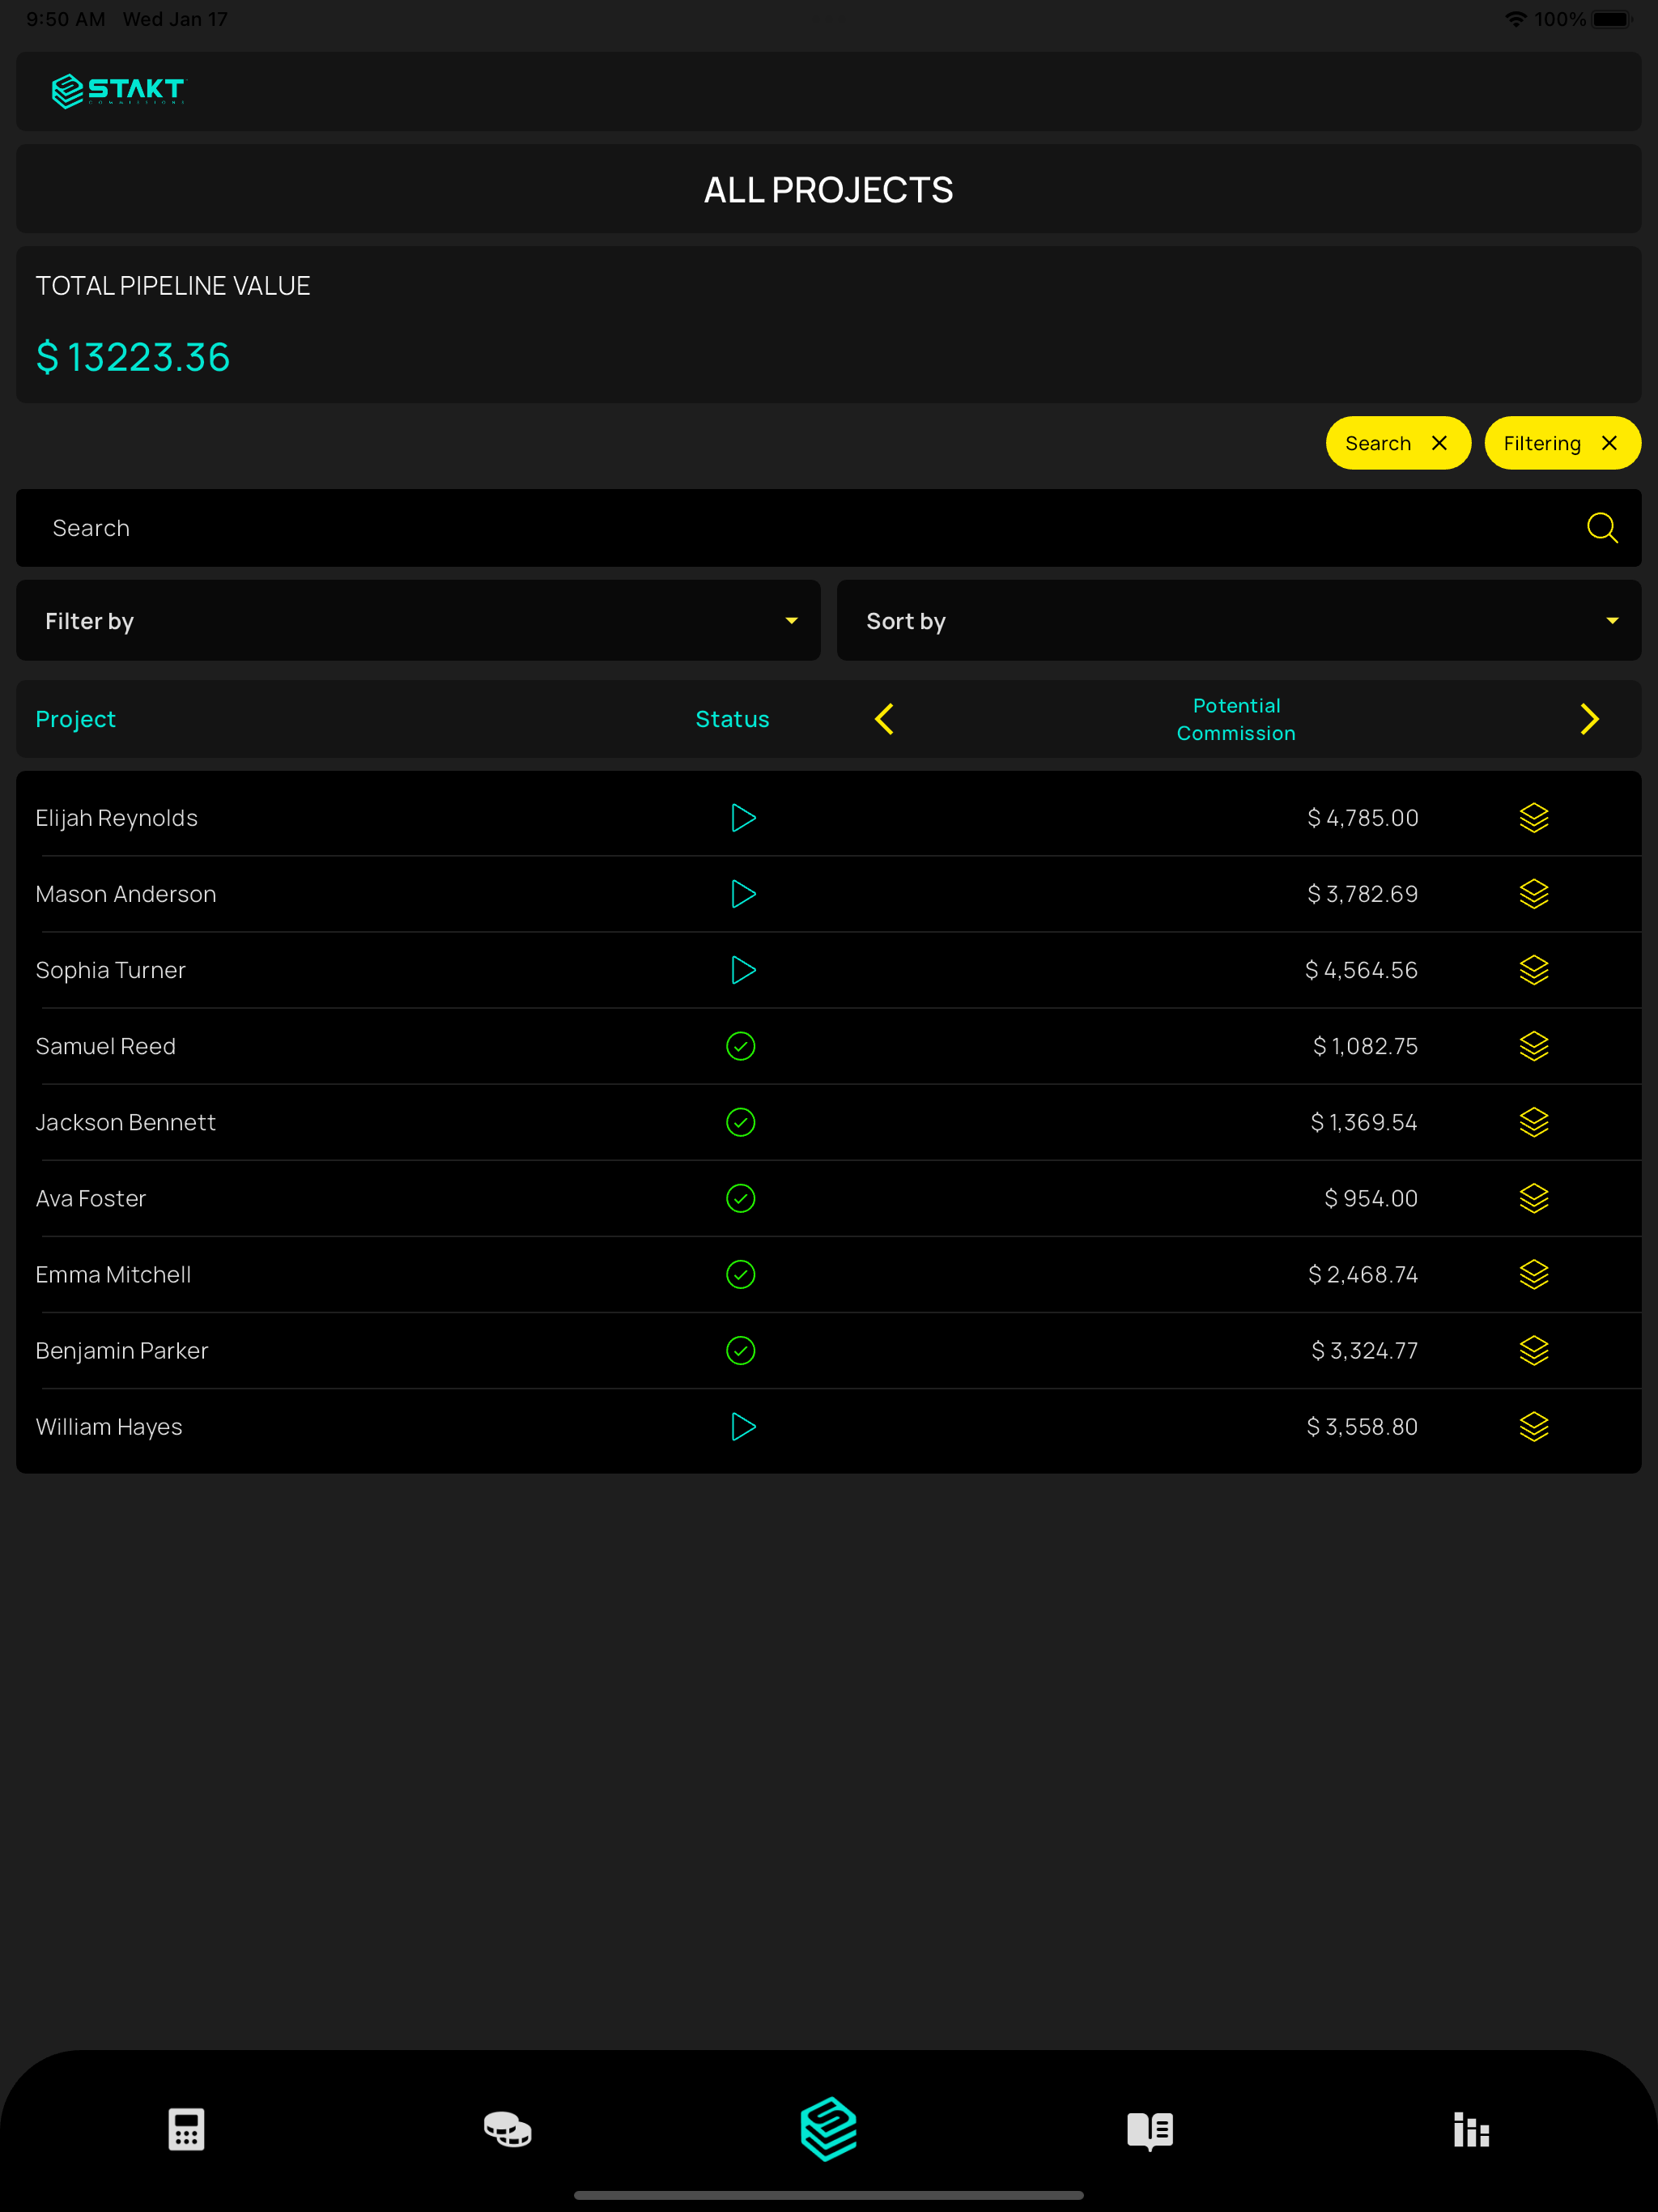Click the Search chip label

1377,443
